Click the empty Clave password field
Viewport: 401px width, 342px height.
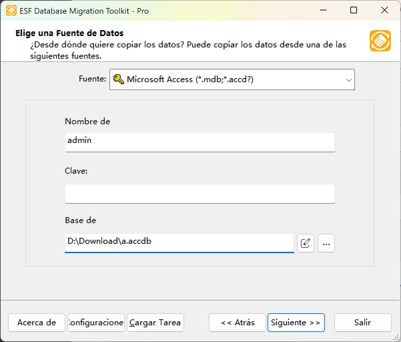(199, 194)
